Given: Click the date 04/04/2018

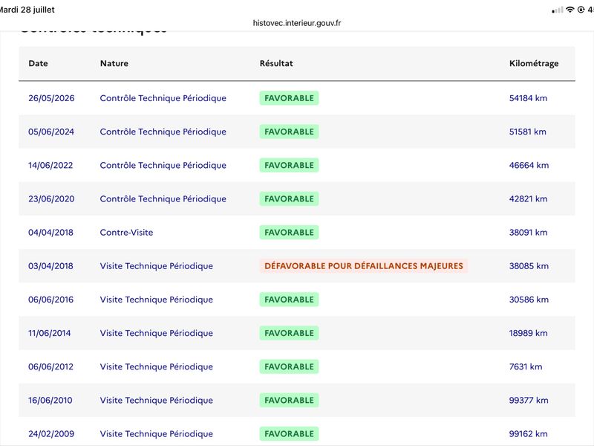Looking at the screenshot, I should point(50,232).
